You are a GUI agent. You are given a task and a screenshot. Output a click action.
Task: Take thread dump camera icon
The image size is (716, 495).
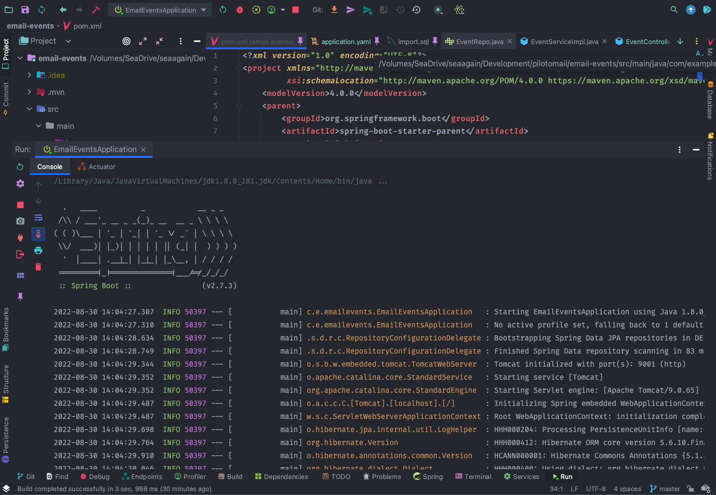coord(20,221)
